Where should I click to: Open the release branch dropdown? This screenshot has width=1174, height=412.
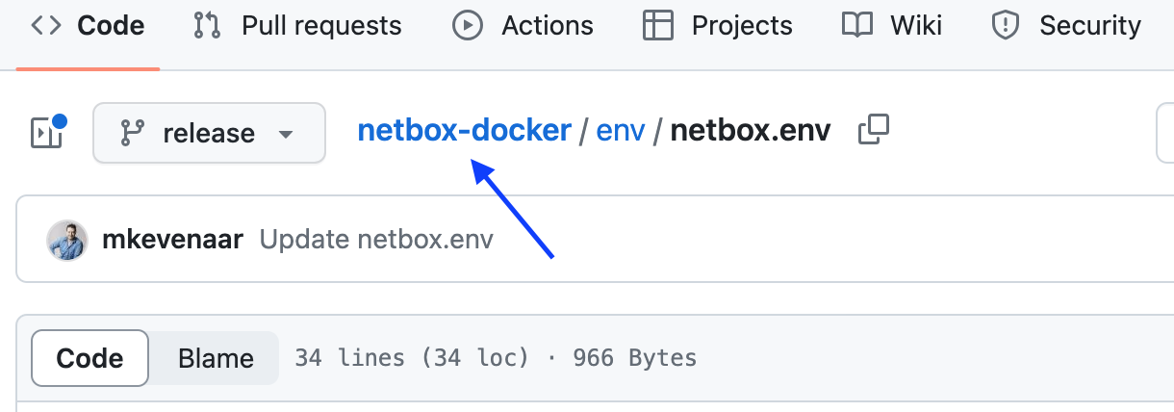click(209, 133)
